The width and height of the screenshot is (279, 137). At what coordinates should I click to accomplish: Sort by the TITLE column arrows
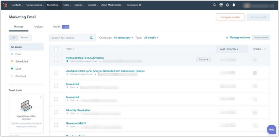[74, 49]
